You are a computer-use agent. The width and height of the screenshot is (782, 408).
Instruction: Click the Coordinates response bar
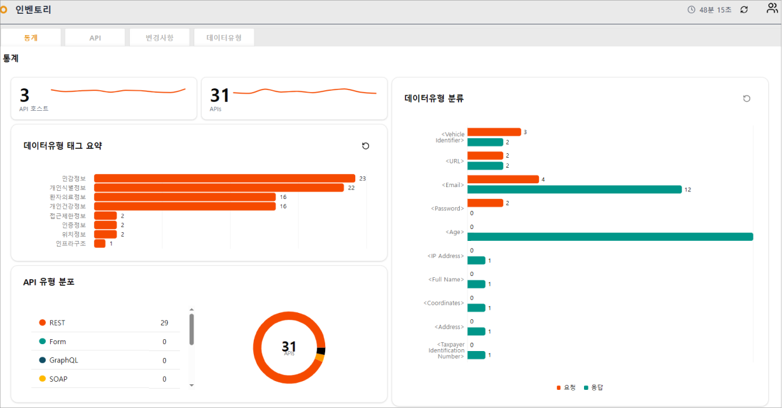[476, 308]
